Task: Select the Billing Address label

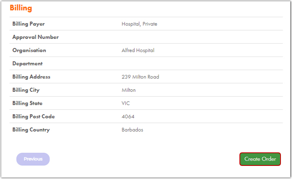Action: point(32,77)
